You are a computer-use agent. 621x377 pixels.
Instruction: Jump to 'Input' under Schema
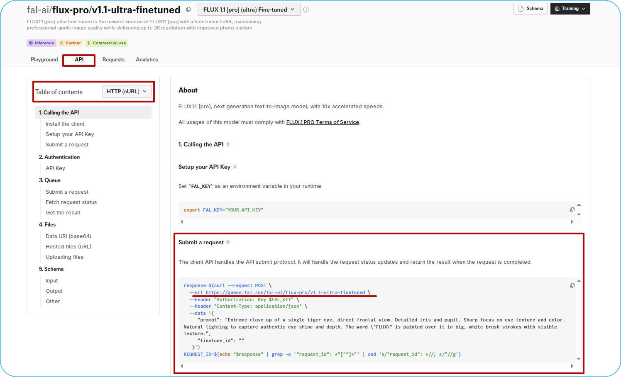click(52, 281)
